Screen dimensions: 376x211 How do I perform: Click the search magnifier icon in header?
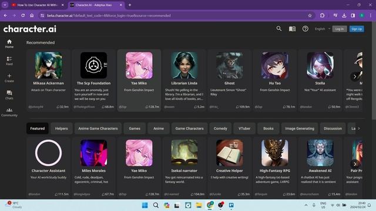click(x=278, y=29)
